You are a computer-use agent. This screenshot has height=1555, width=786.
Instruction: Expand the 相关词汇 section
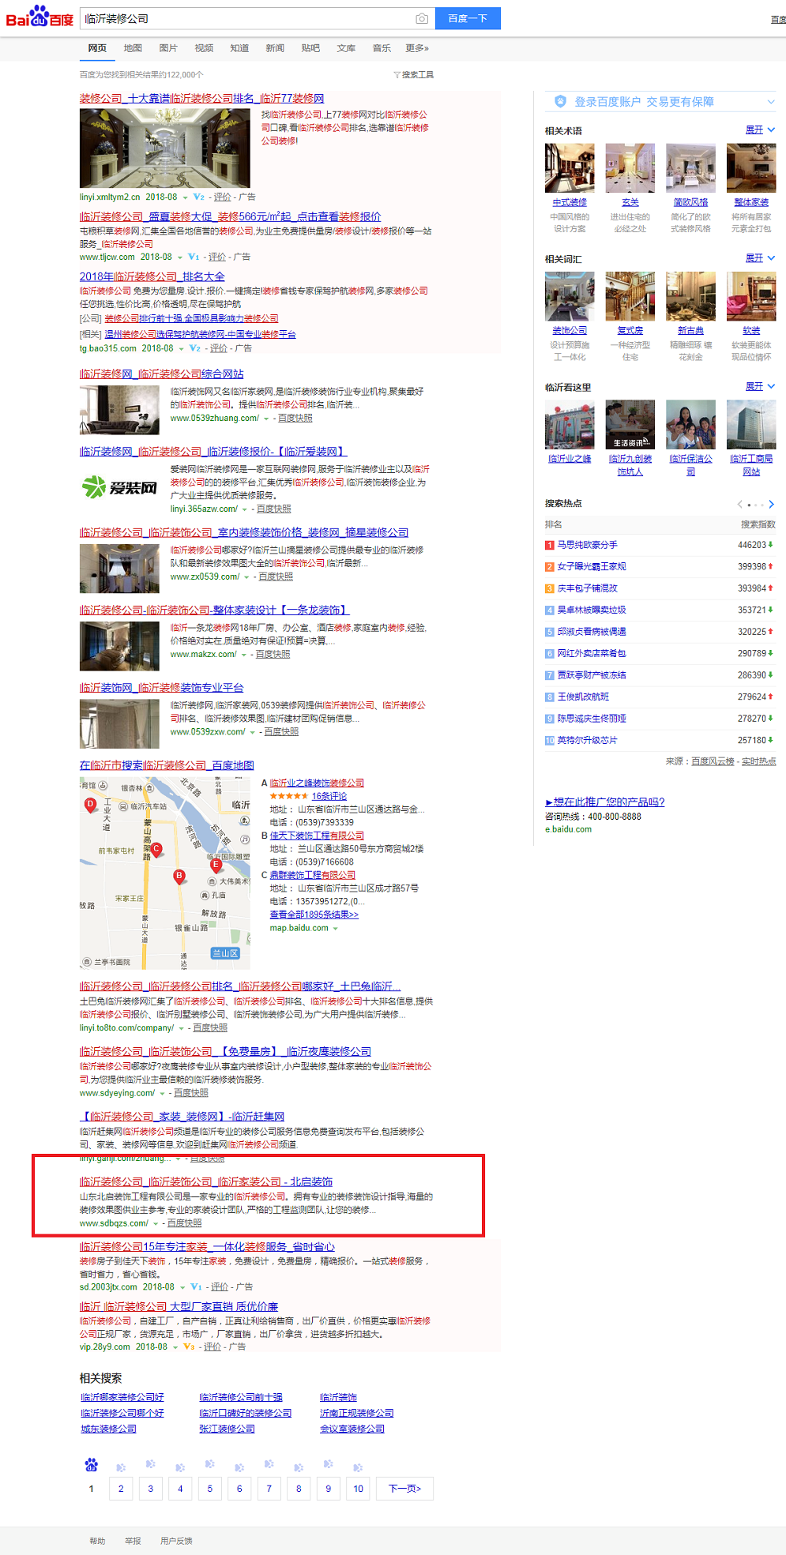click(760, 258)
